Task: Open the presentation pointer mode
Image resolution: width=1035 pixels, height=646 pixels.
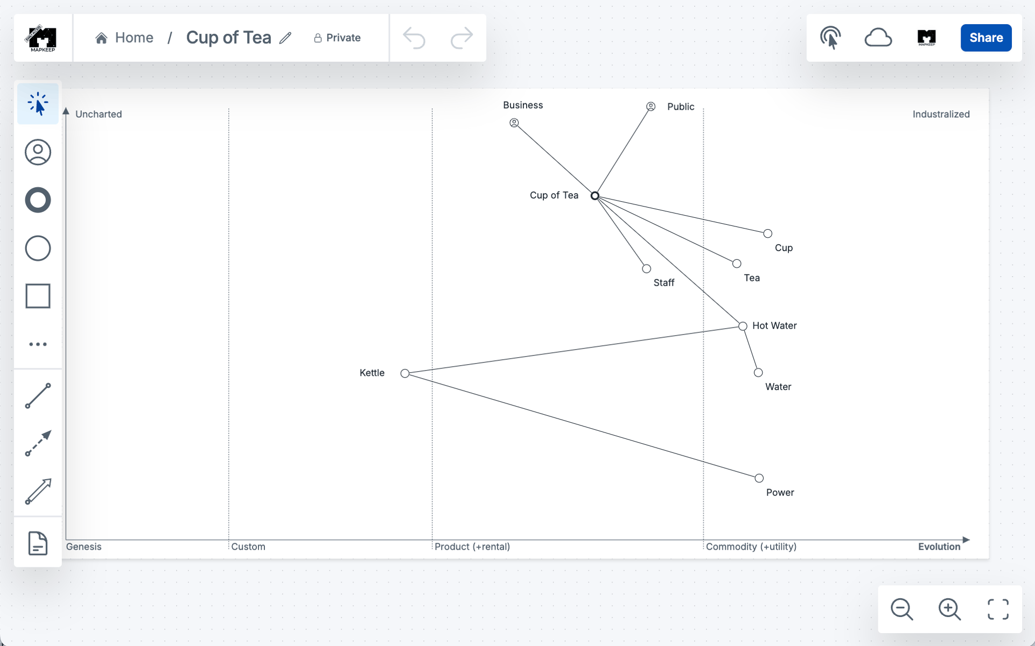Action: (x=831, y=38)
